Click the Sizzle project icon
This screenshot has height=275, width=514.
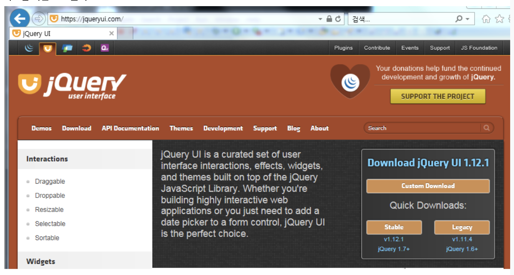pyautogui.click(x=86, y=48)
